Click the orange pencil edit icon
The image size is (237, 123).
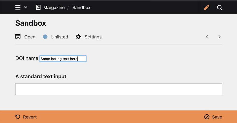[207, 7]
